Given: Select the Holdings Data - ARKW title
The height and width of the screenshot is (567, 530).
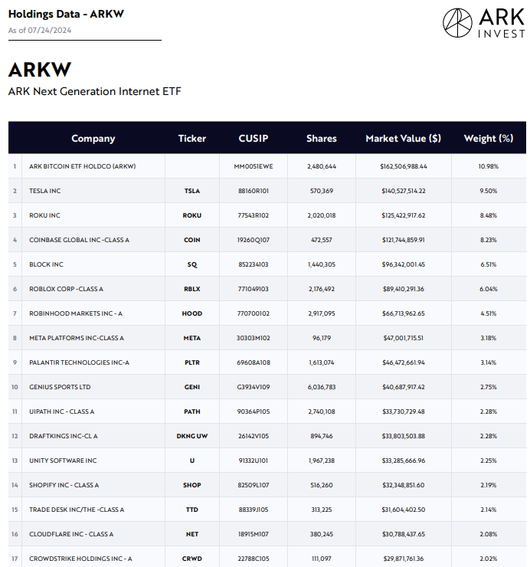Looking at the screenshot, I should tap(66, 14).
